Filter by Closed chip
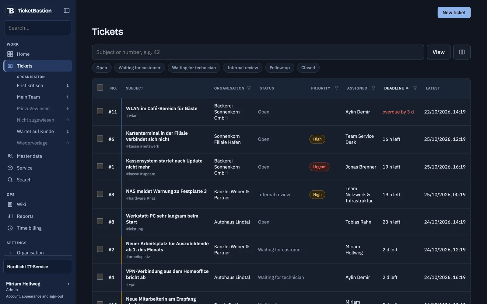487x304 pixels. pyautogui.click(x=308, y=68)
